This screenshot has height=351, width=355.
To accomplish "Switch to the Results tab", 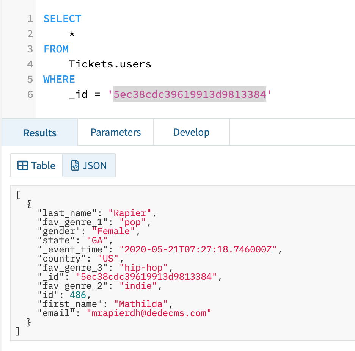I will click(x=39, y=132).
